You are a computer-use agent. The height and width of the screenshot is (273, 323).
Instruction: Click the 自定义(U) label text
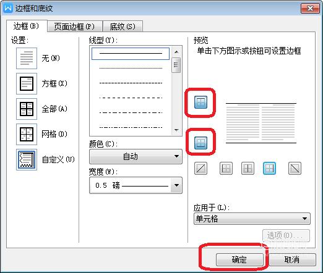(x=58, y=159)
